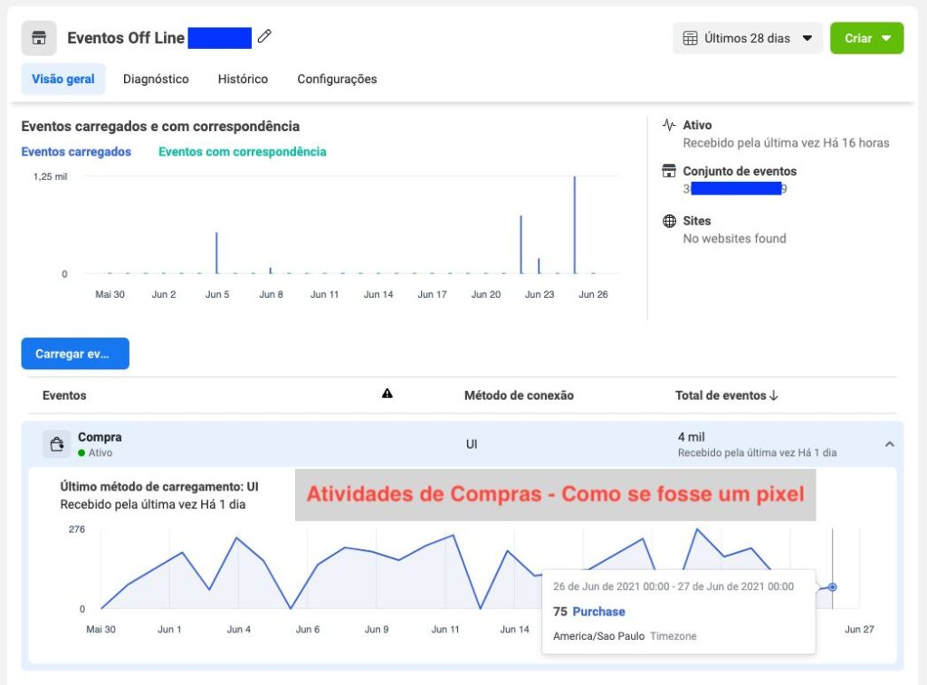Click the Conjunto de eventos store icon
The height and width of the screenshot is (685, 927).
[669, 171]
